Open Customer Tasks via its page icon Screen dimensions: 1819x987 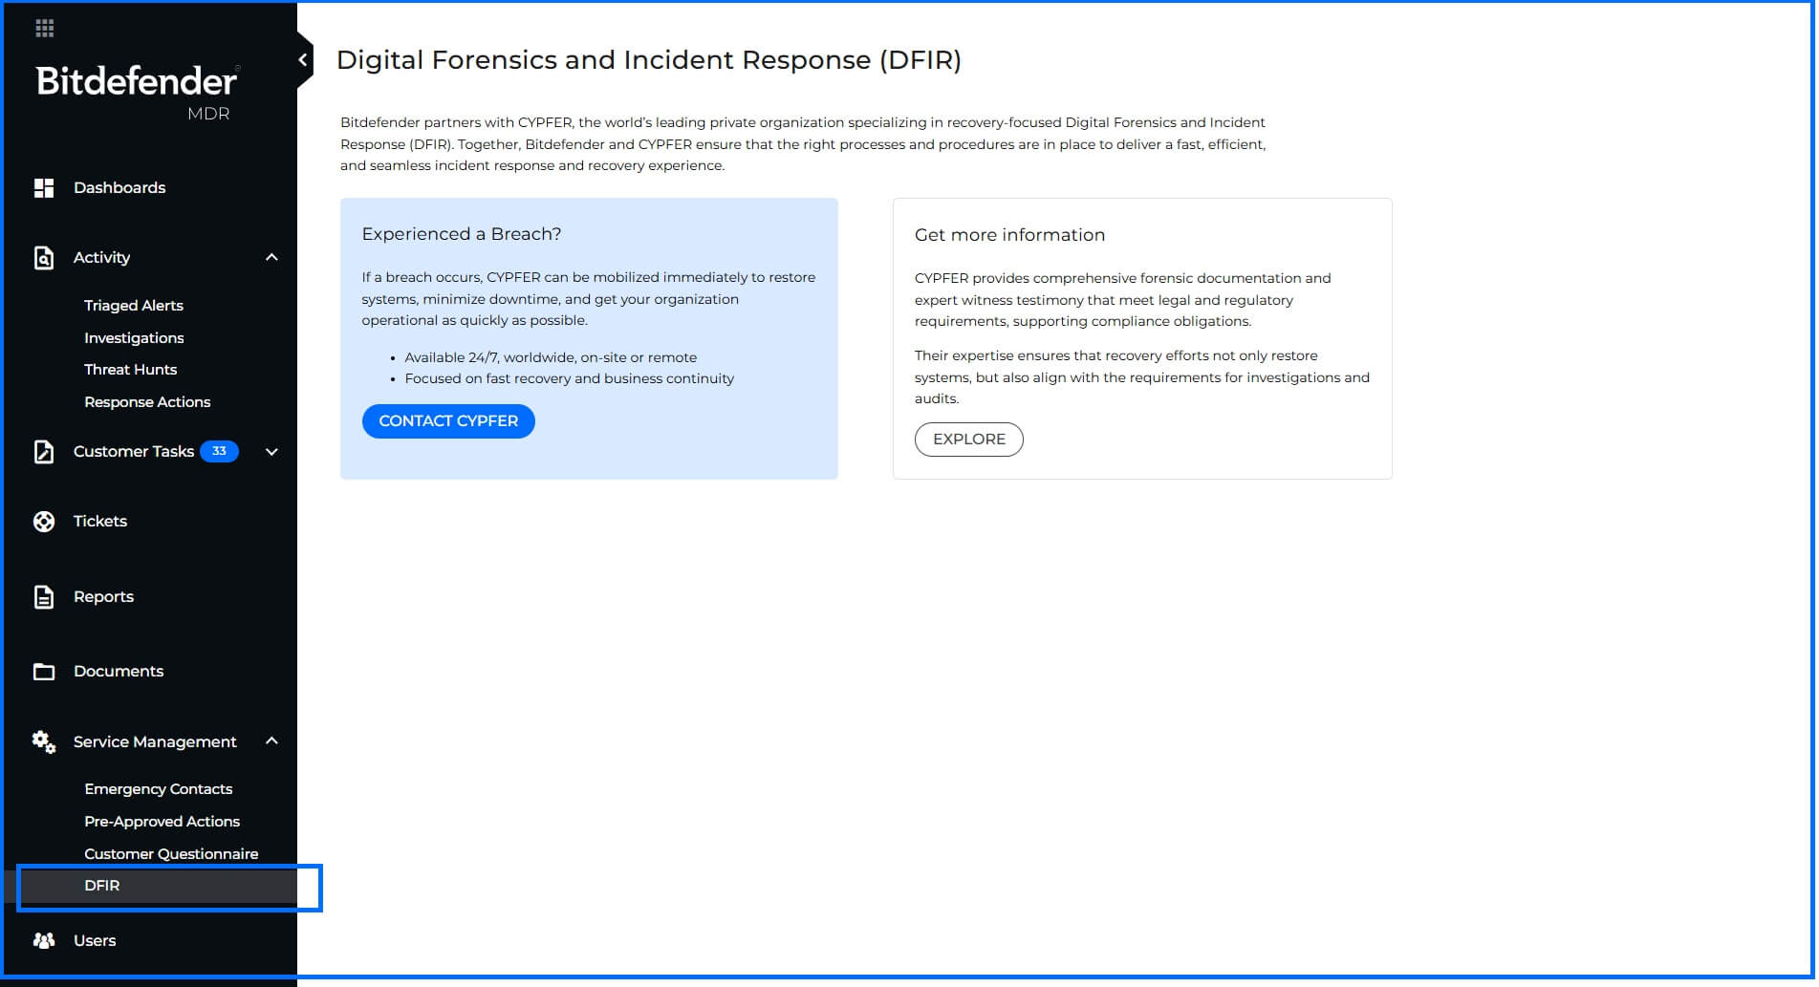coord(44,451)
